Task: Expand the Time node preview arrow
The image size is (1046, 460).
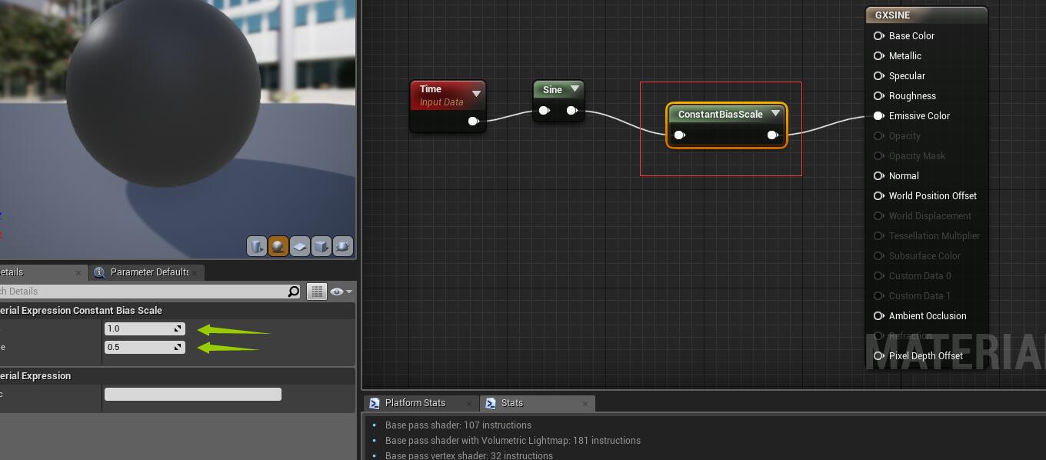Action: point(476,94)
